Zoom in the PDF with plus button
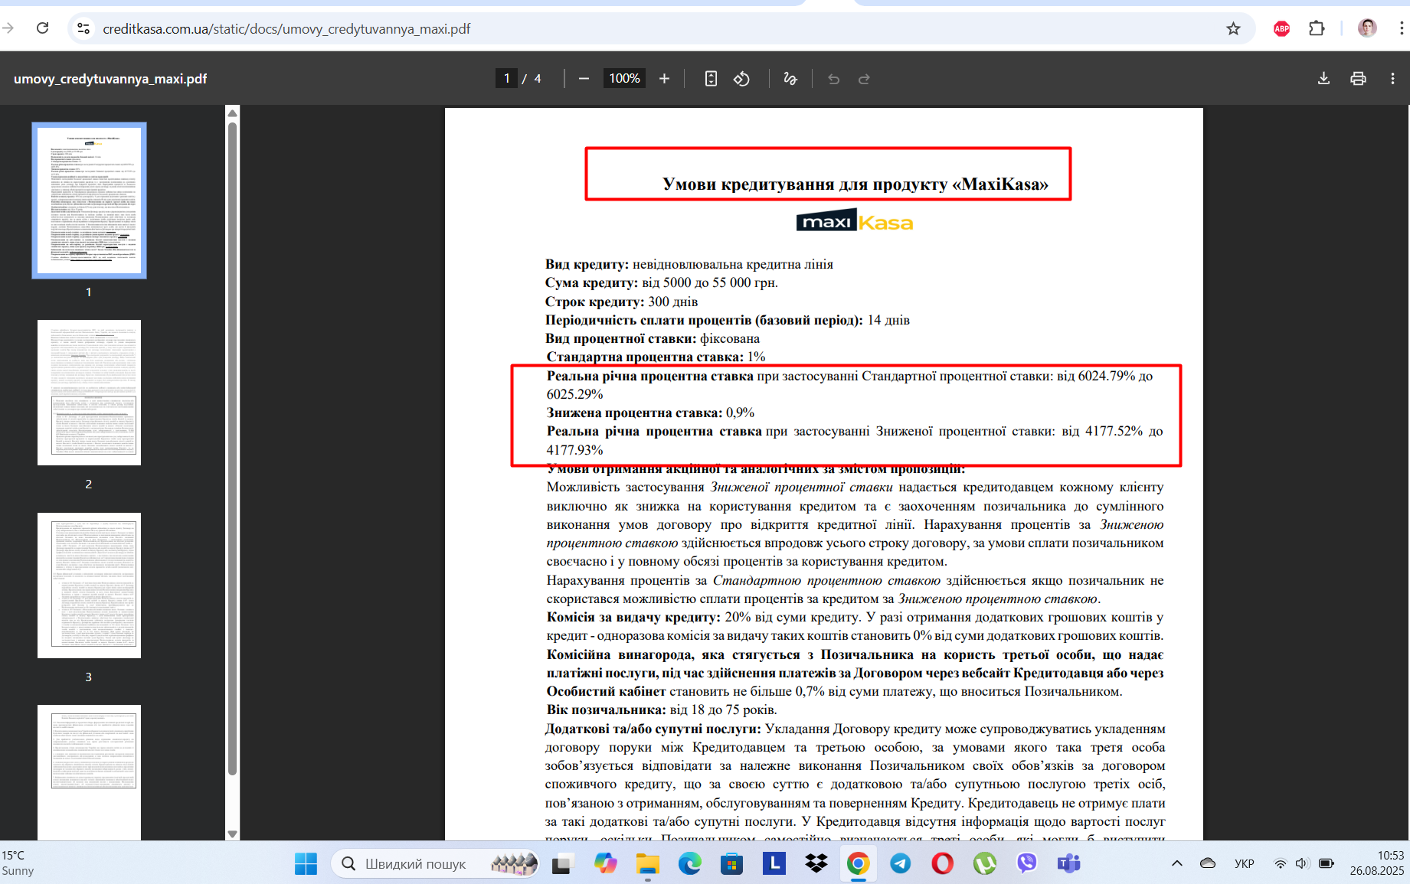This screenshot has height=884, width=1410. (664, 78)
